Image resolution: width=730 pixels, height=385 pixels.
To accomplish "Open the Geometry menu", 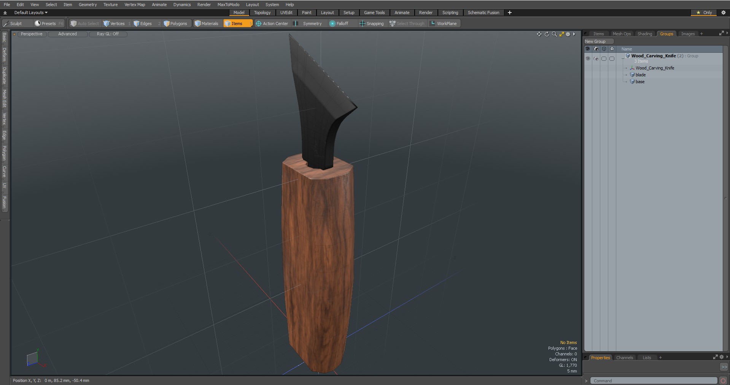I will (x=87, y=5).
